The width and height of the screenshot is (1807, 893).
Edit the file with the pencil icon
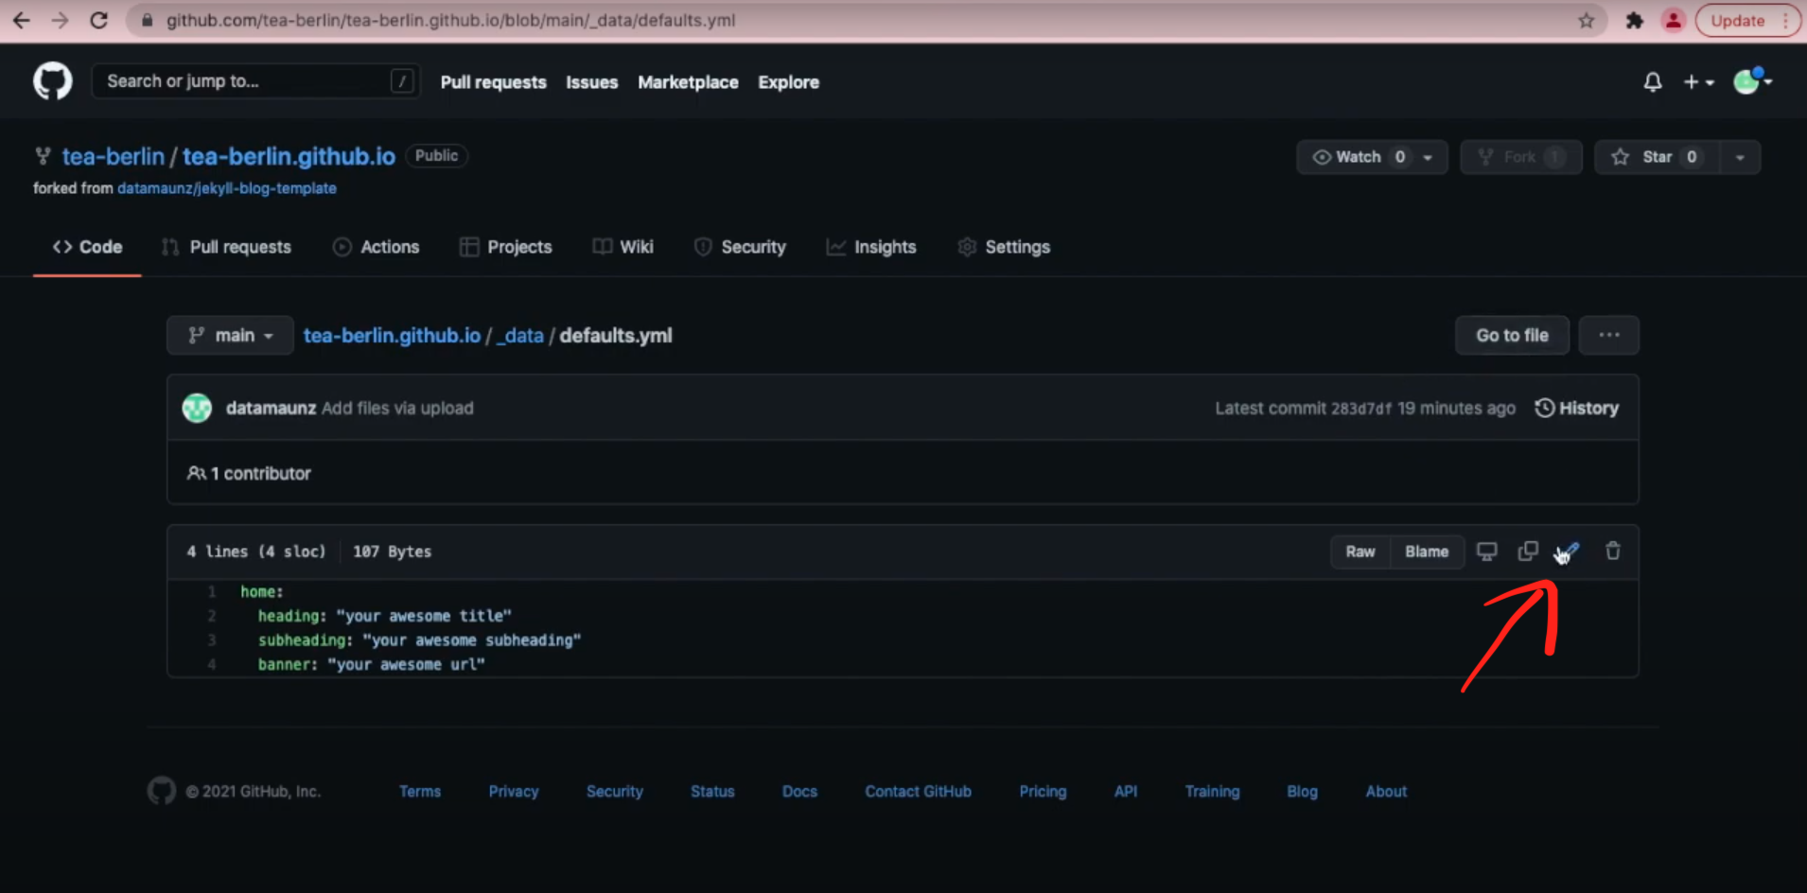(1568, 552)
